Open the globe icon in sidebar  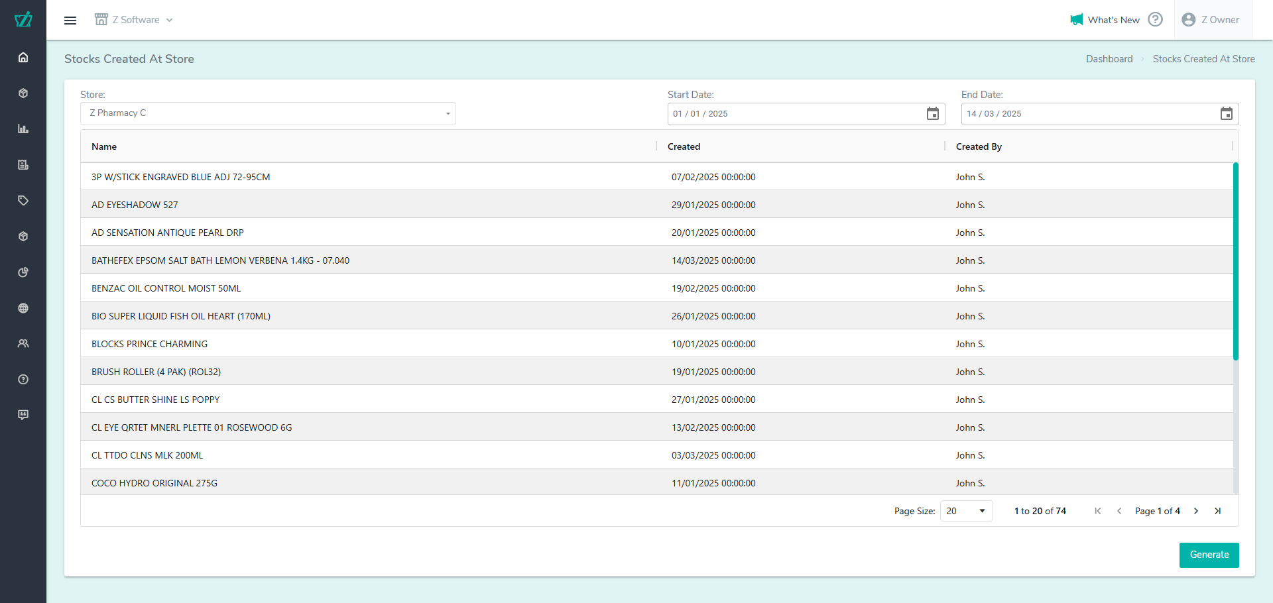tap(23, 308)
